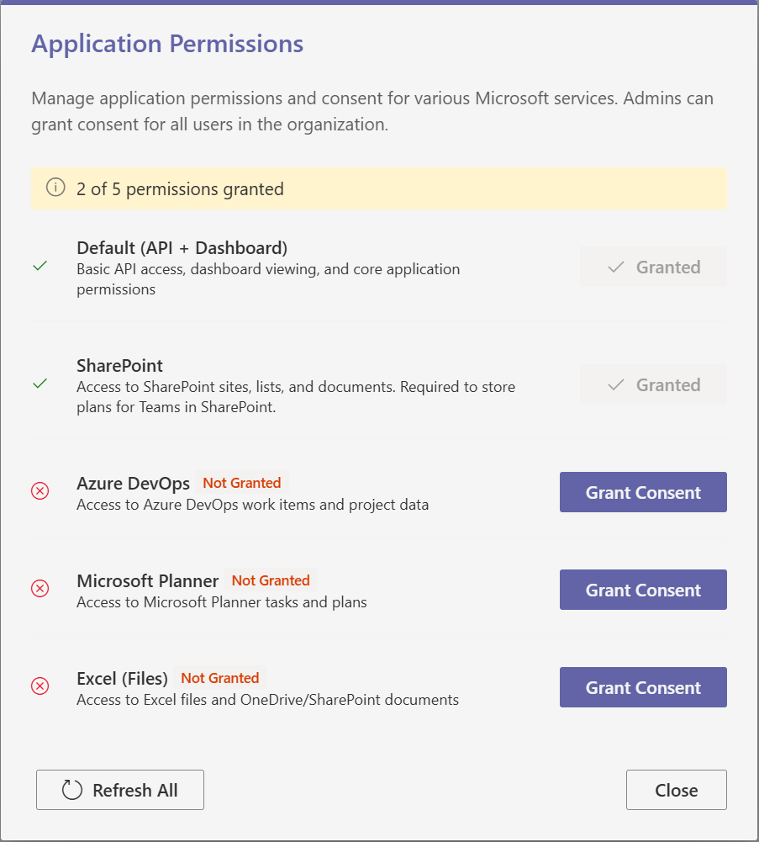Click the Not Granted badge for Azure DevOps
This screenshot has width=759, height=842.
coord(241,483)
